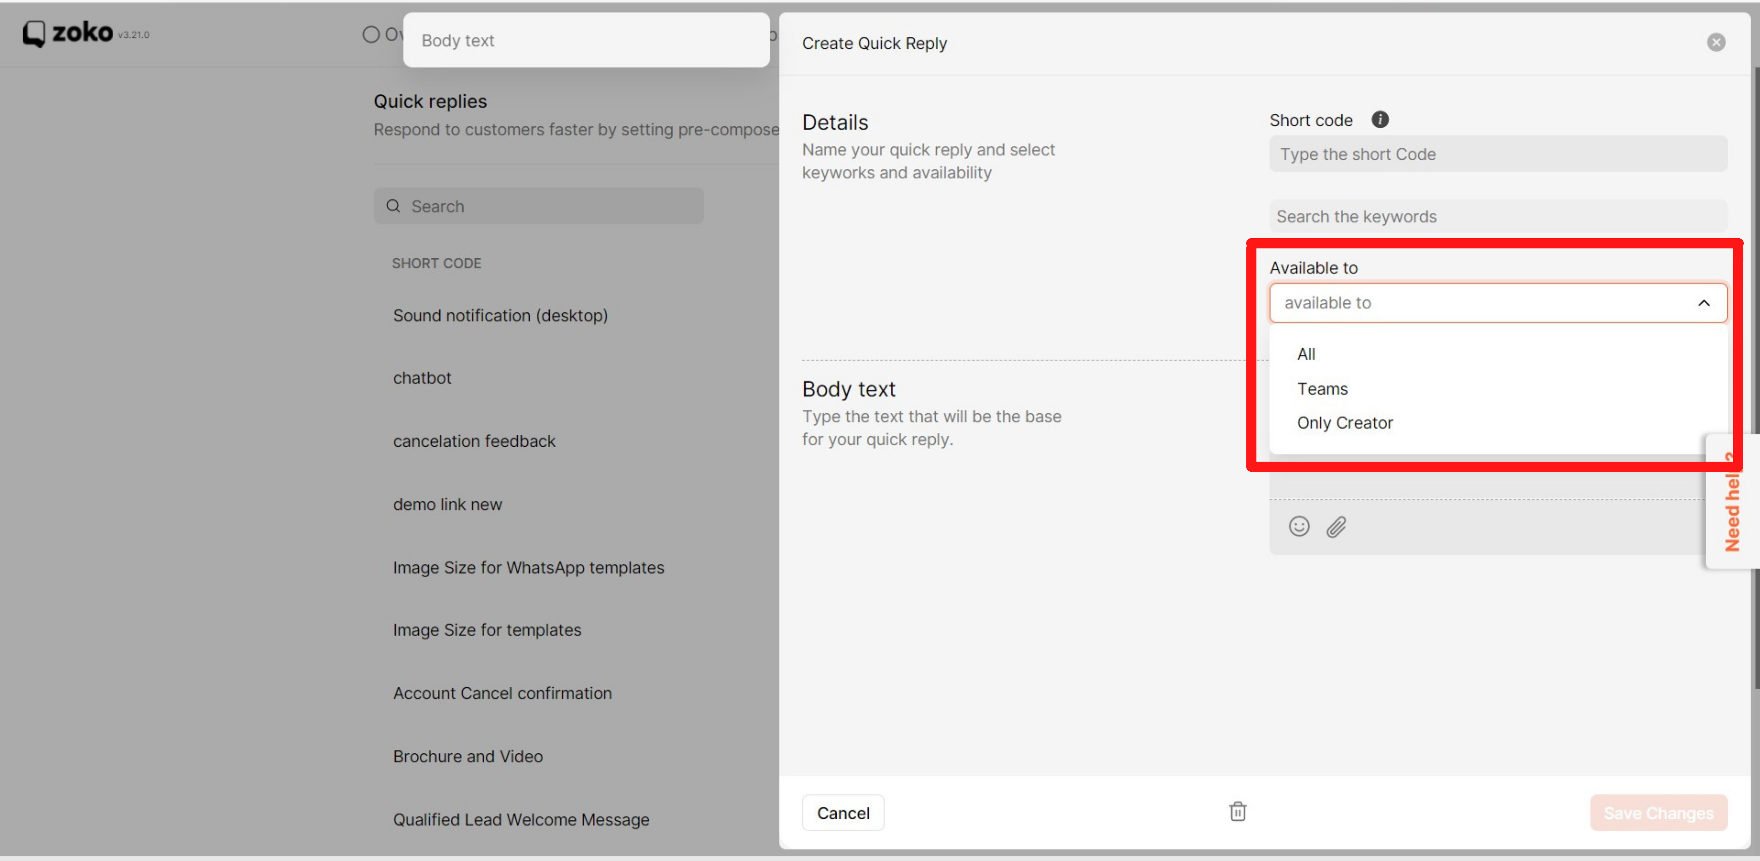Open Image Size for templates row
Viewport: 1760px width, 861px height.
[487, 629]
